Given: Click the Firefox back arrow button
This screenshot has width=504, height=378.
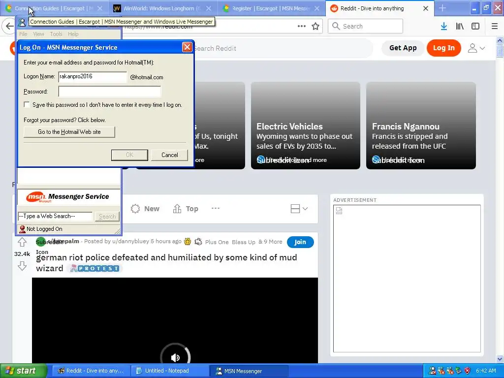Looking at the screenshot, I should 9,27.
